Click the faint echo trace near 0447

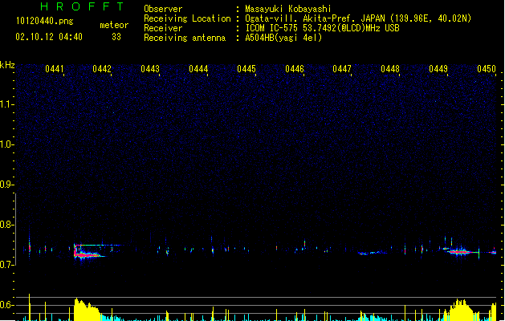click(x=372, y=253)
